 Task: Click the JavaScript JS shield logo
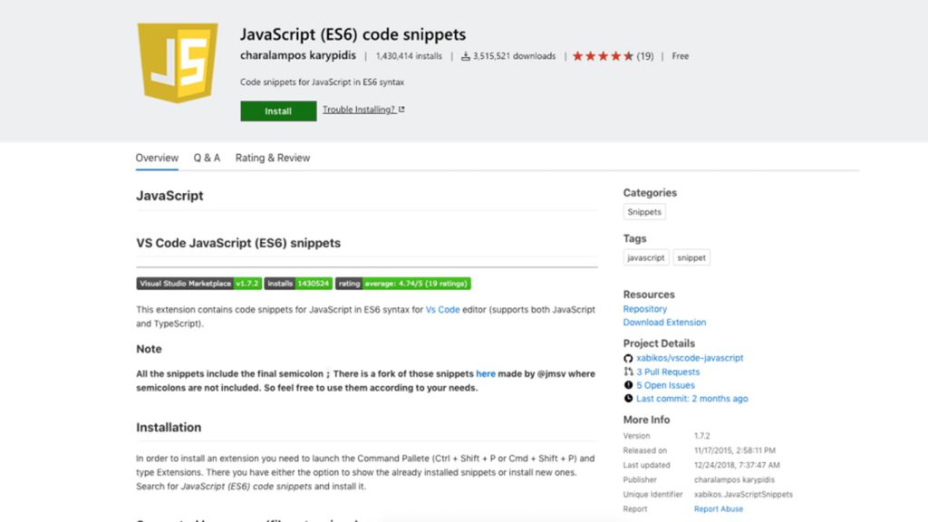178,63
